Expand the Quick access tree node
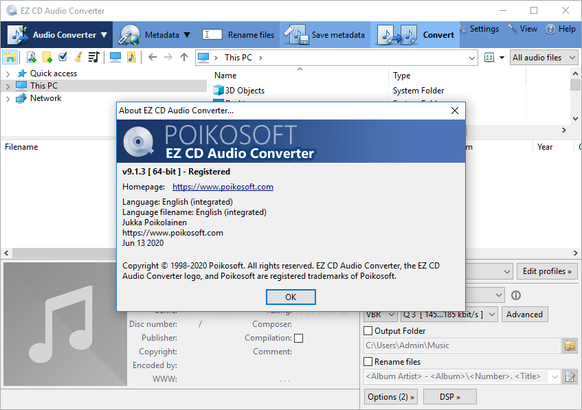Screen dimensions: 582x410 point(8,74)
